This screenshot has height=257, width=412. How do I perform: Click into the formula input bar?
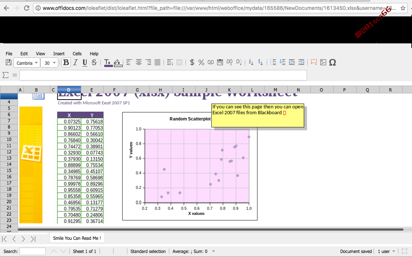coord(163,75)
